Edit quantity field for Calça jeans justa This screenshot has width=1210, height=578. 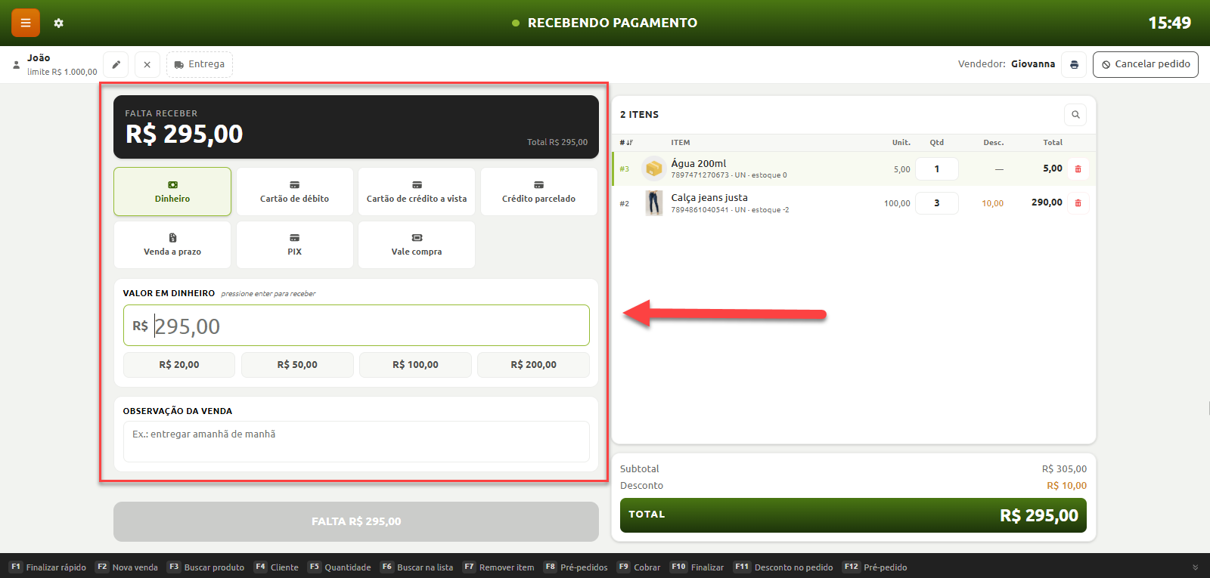(x=937, y=203)
